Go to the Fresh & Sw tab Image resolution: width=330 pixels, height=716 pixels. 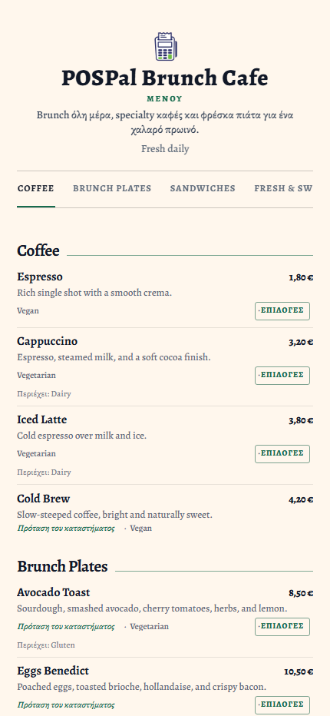coord(283,188)
